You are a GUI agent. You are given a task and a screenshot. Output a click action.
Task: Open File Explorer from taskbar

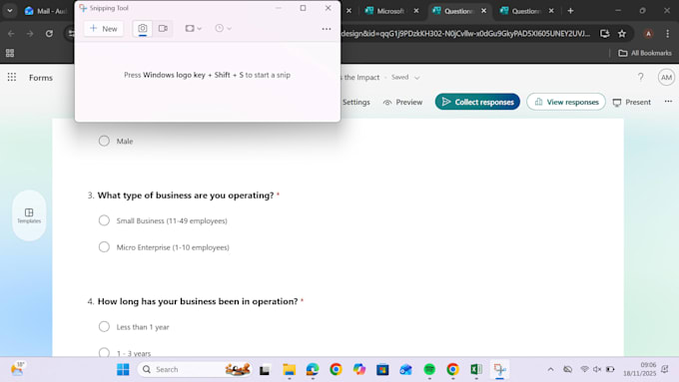tap(289, 369)
